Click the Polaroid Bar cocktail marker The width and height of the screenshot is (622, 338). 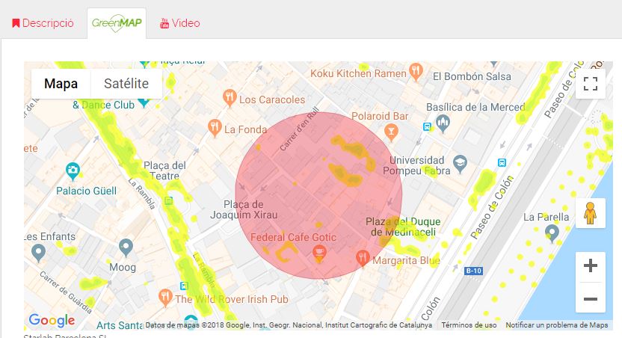tap(391, 132)
